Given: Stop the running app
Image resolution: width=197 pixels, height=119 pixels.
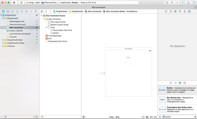Looking at the screenshot, I should click(x=21, y=3).
